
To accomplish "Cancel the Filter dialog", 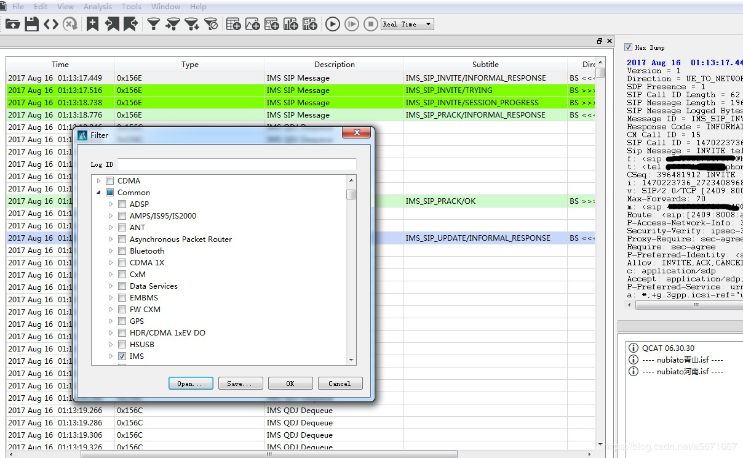I will coord(340,384).
